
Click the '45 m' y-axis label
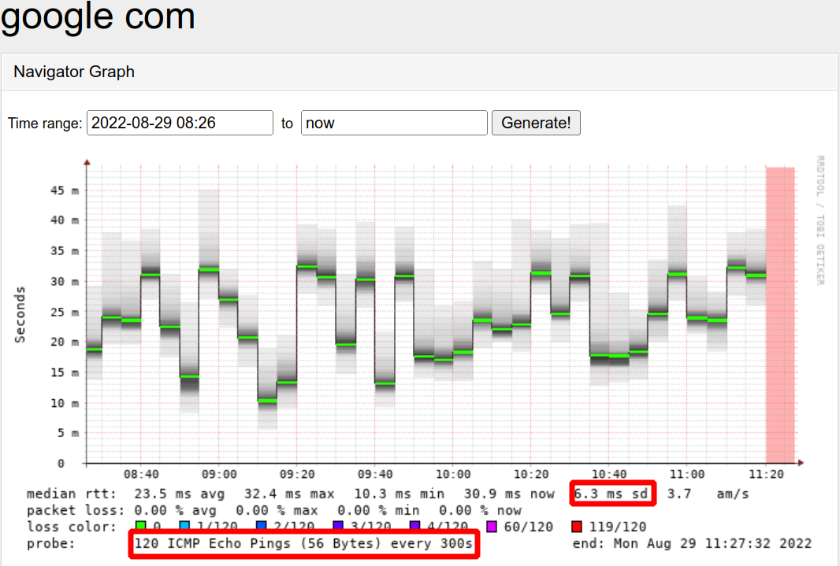point(65,191)
